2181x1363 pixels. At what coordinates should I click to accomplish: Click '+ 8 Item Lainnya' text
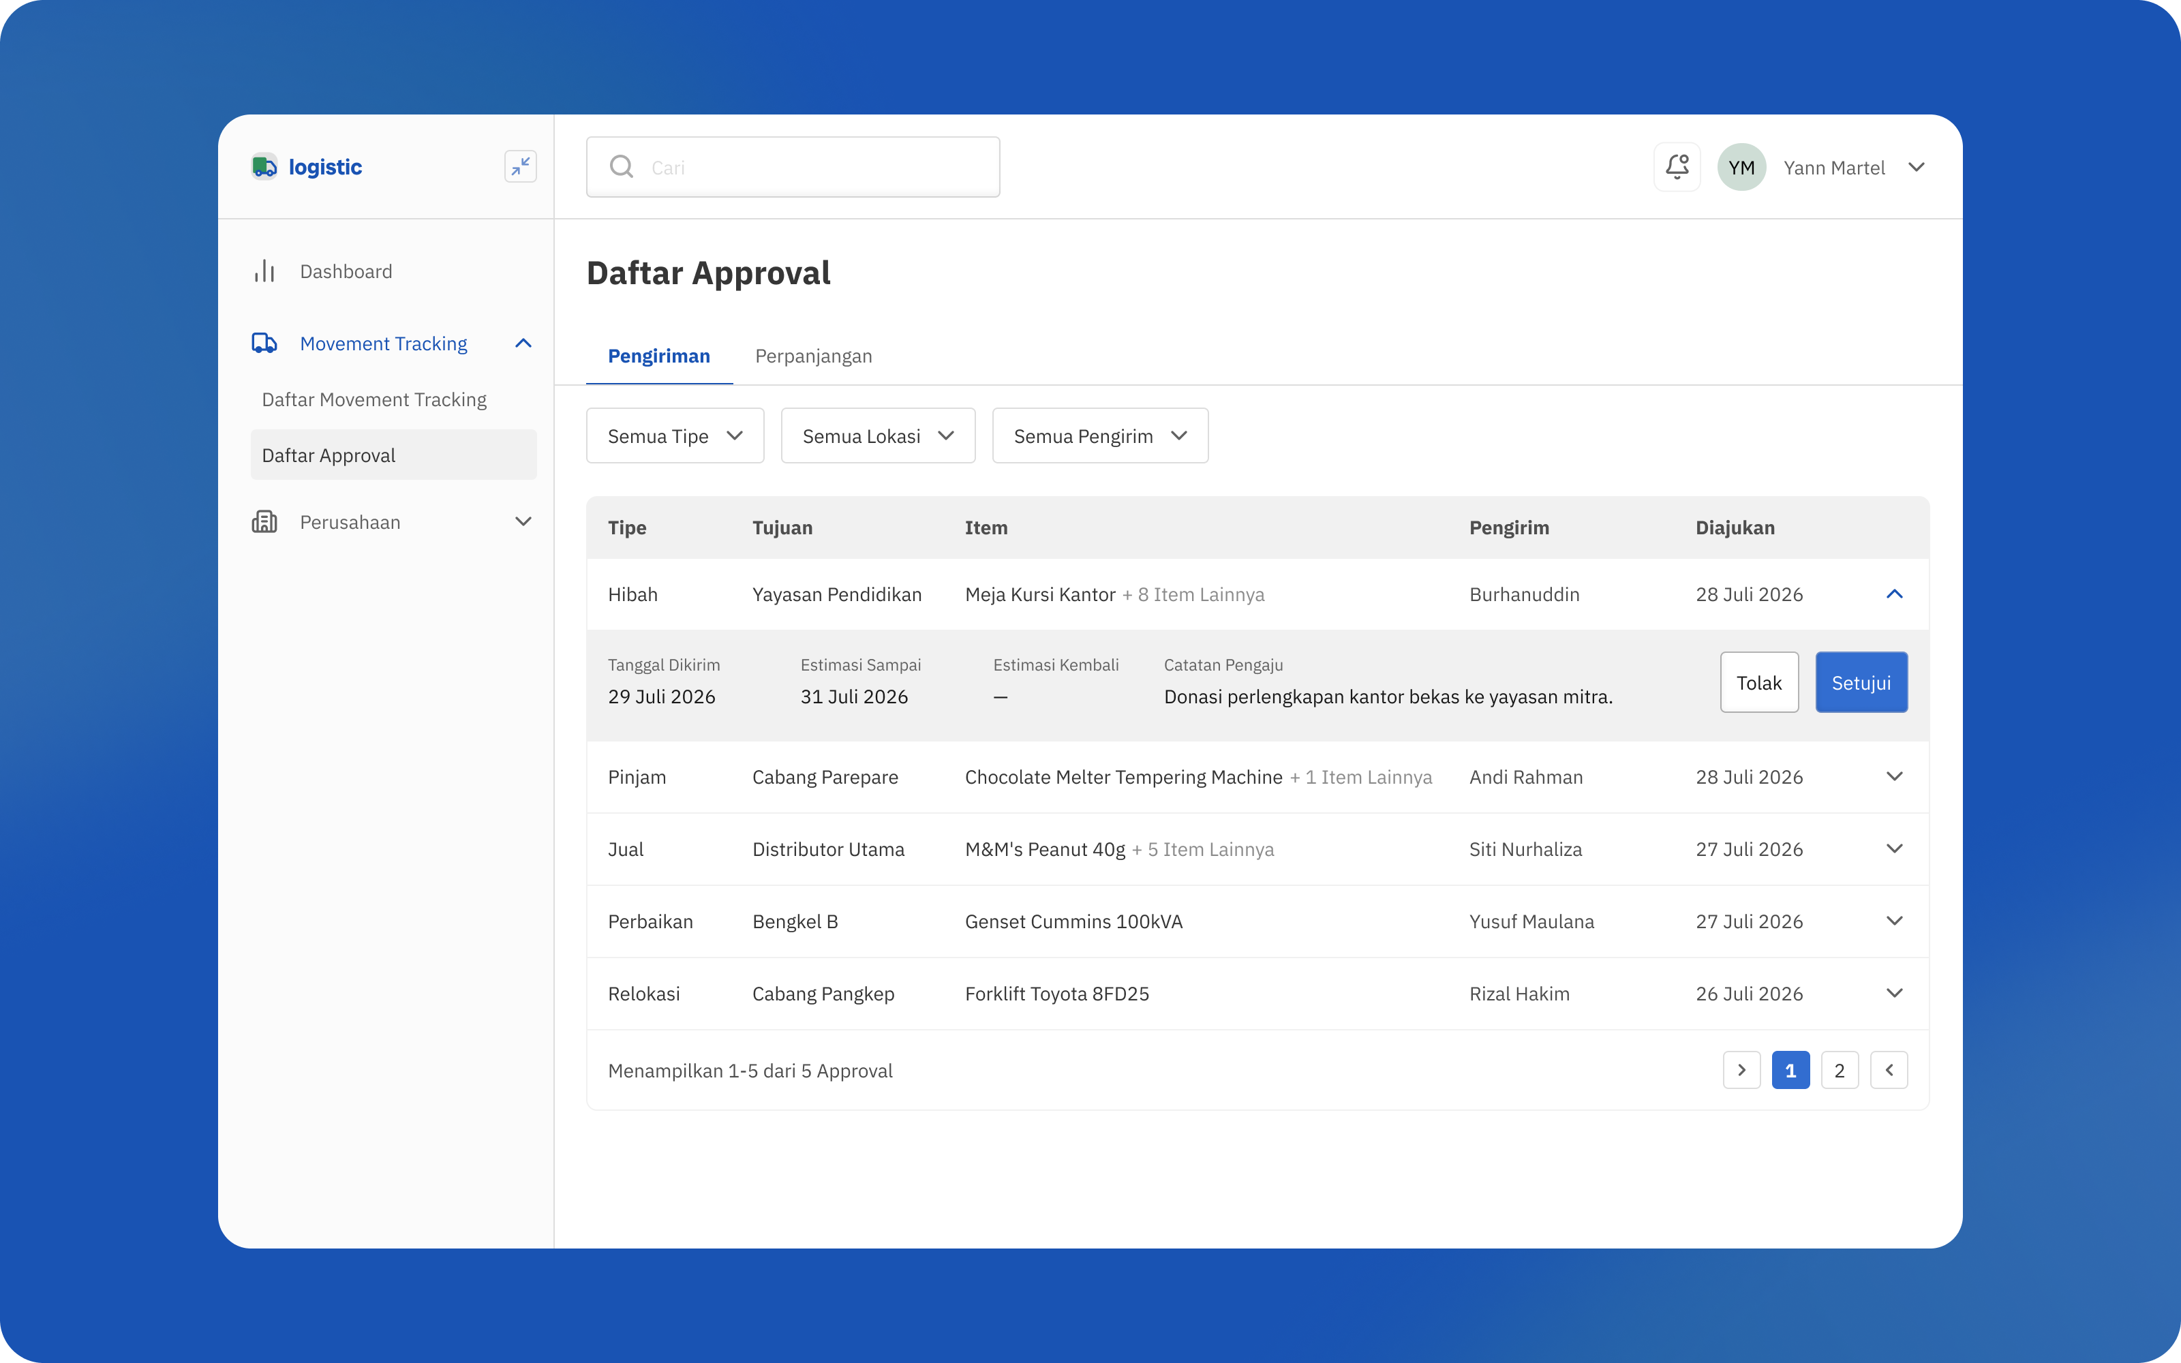[1193, 594]
